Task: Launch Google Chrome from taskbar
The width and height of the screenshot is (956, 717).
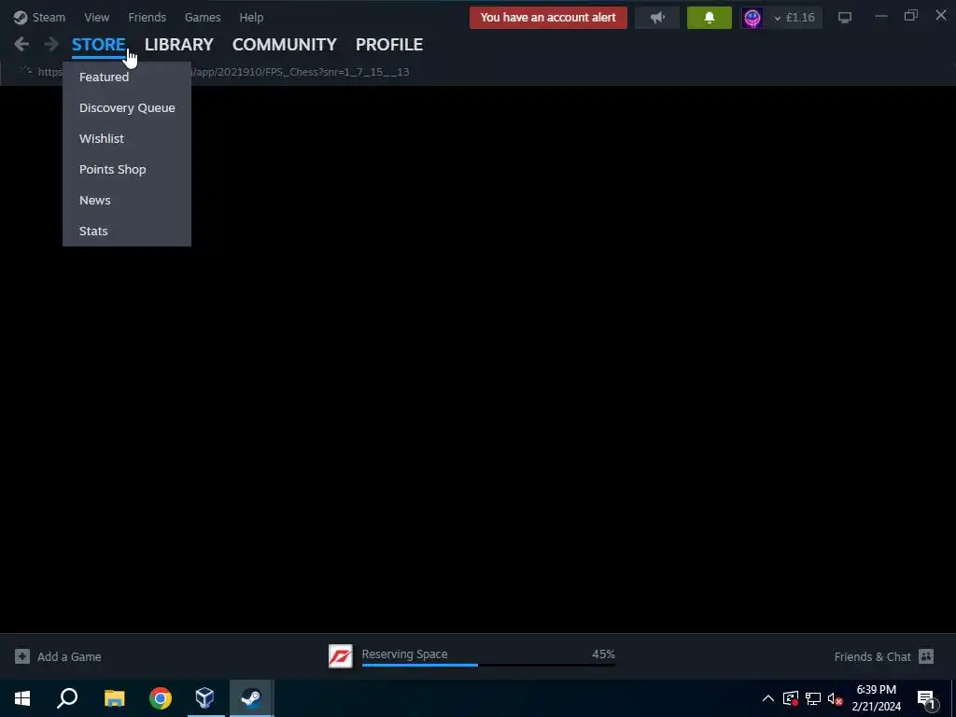Action: pyautogui.click(x=161, y=698)
